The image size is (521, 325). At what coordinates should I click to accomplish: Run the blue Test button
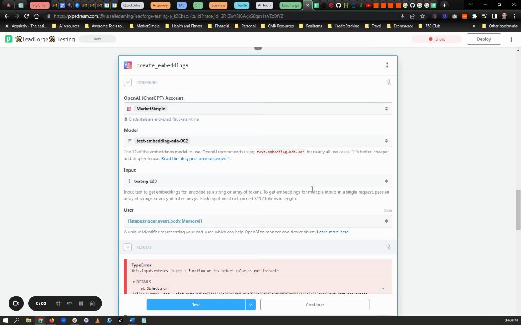click(x=196, y=304)
